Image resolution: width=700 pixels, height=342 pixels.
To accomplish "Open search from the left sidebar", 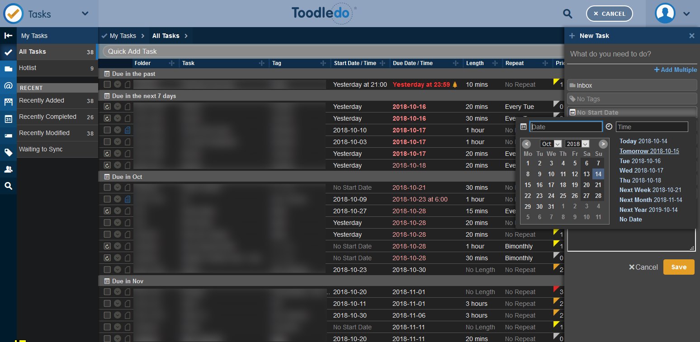I will pyautogui.click(x=8, y=186).
